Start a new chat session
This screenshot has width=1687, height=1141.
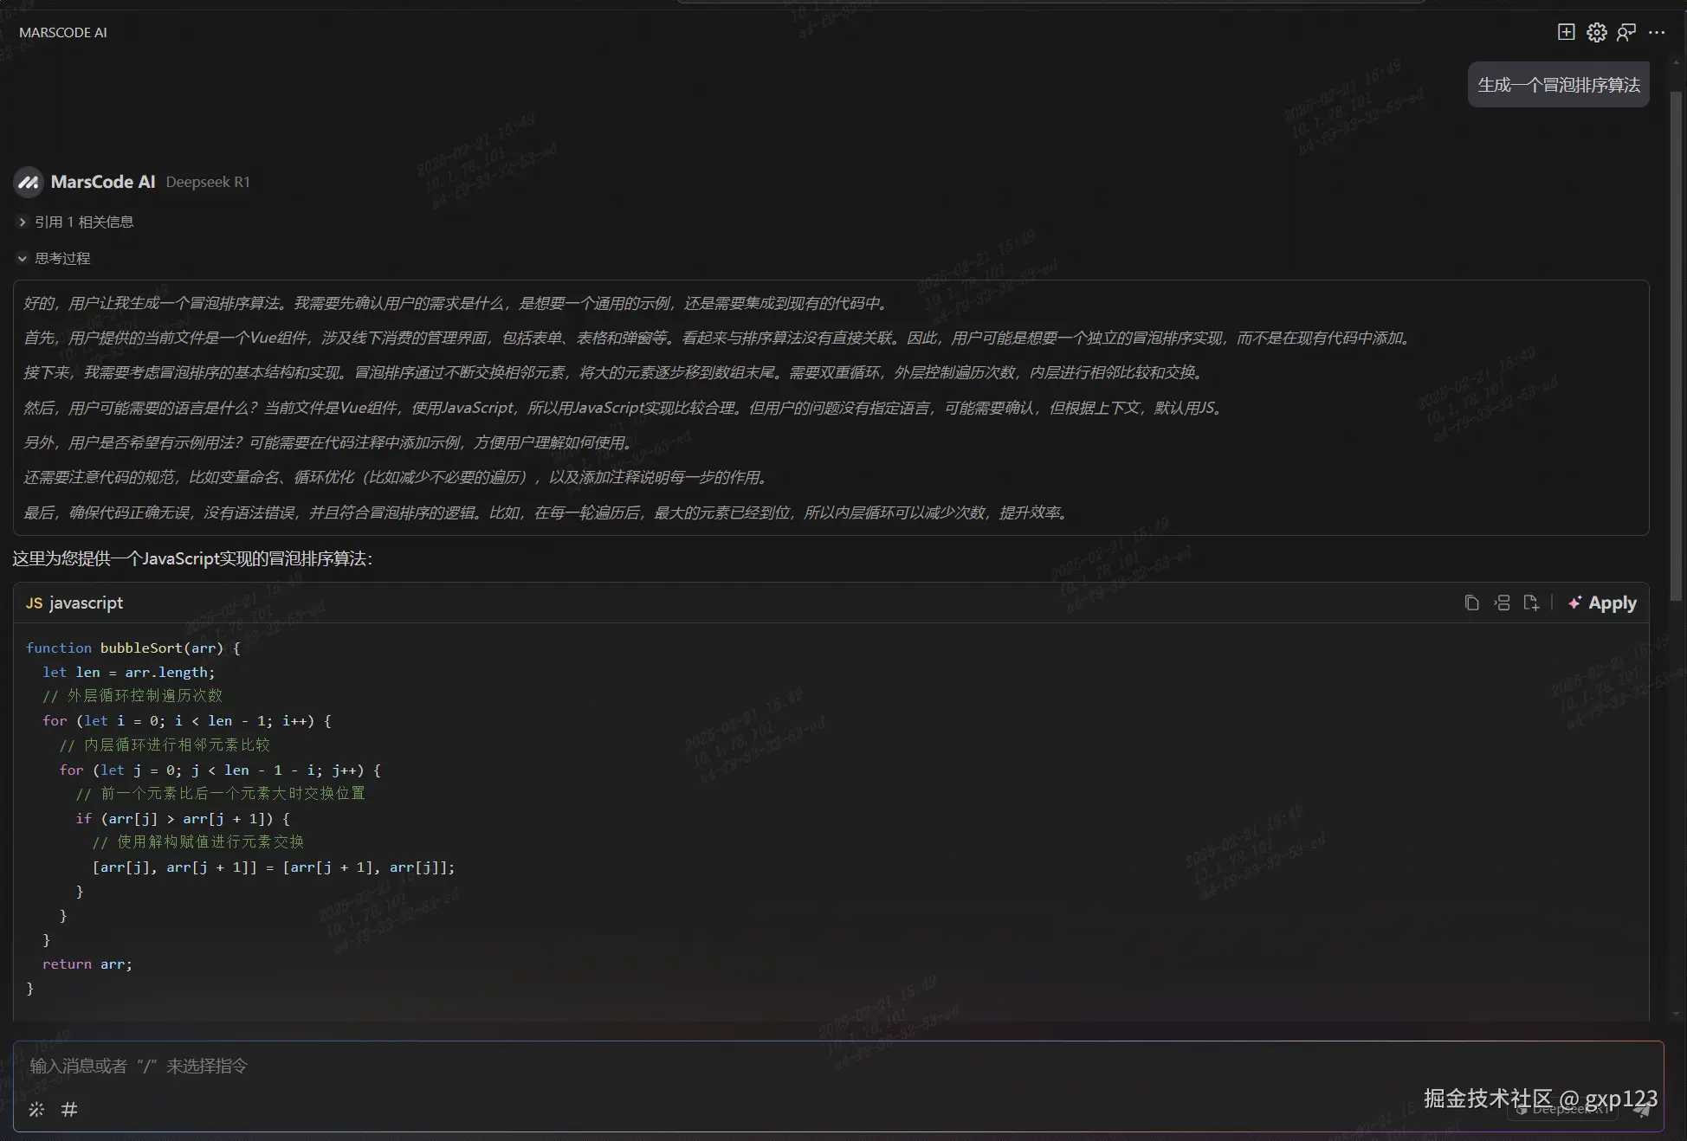pos(1566,32)
